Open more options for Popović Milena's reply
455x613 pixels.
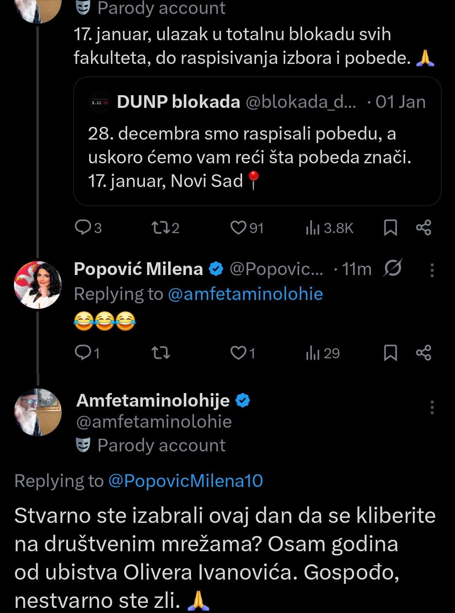tap(432, 270)
